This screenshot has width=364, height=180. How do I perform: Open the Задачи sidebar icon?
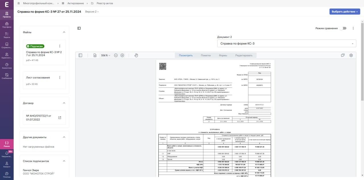[7, 35]
